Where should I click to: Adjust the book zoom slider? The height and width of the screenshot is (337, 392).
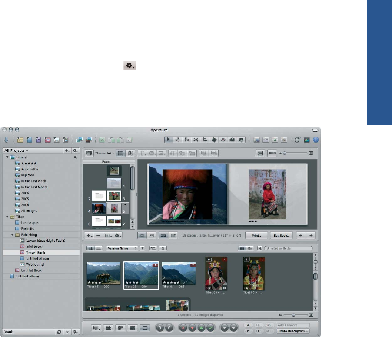pyautogui.click(x=285, y=153)
